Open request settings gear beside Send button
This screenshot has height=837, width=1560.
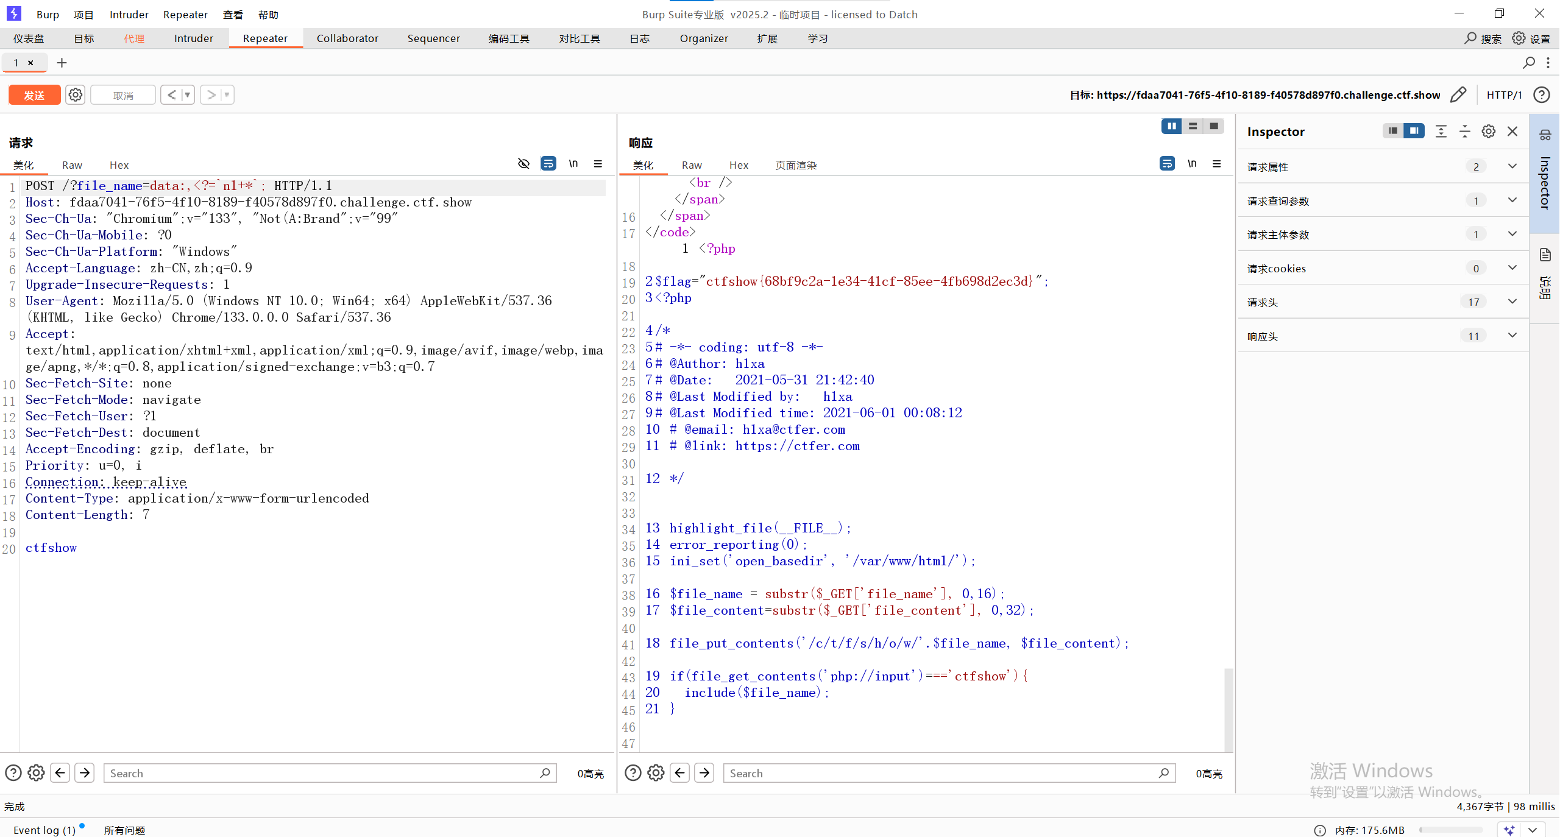pyautogui.click(x=76, y=95)
